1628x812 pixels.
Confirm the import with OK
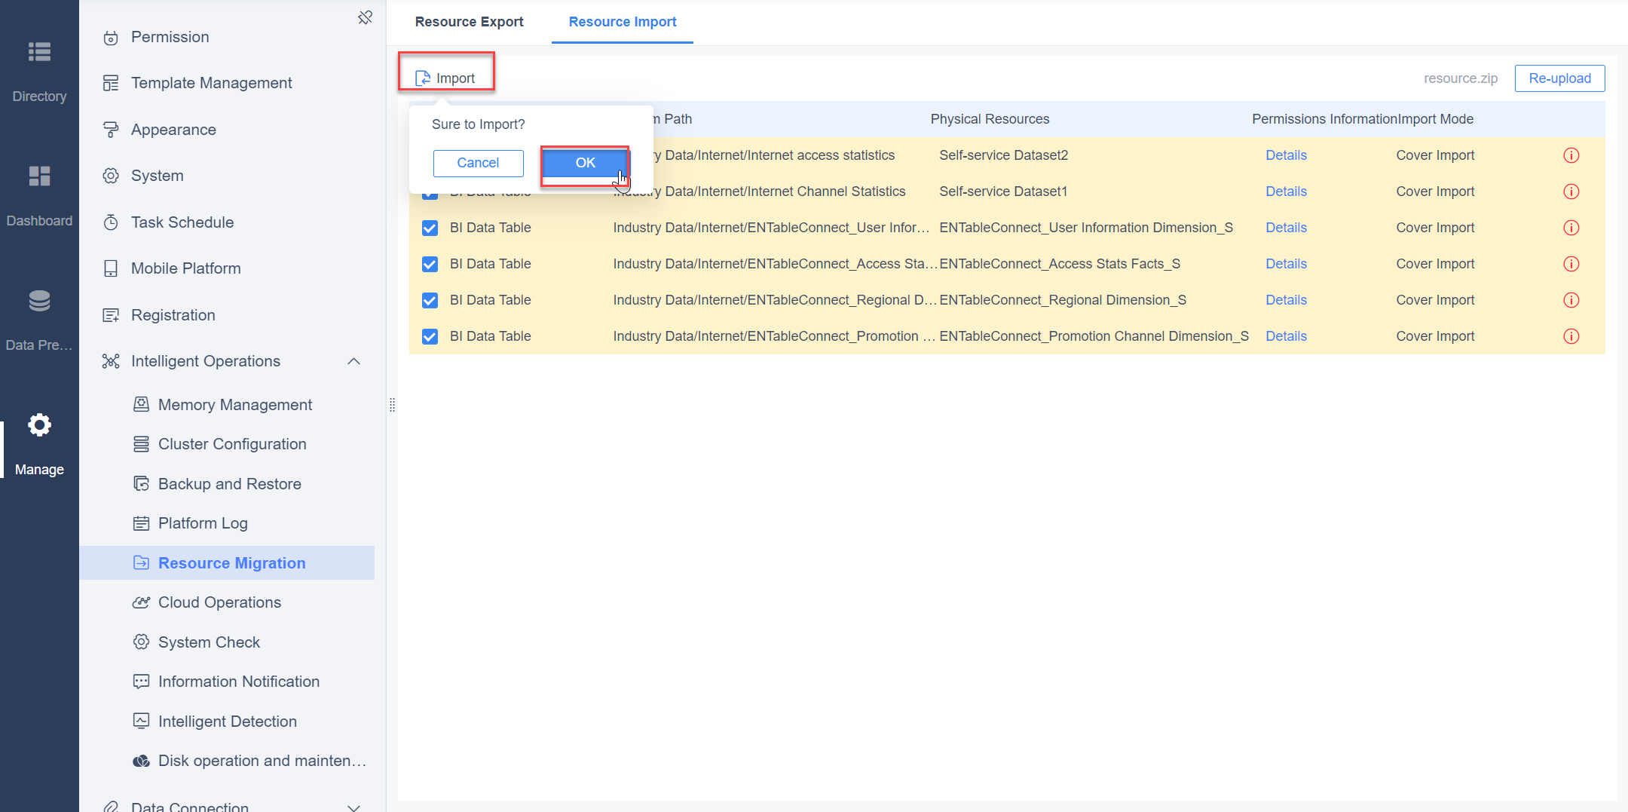point(585,163)
